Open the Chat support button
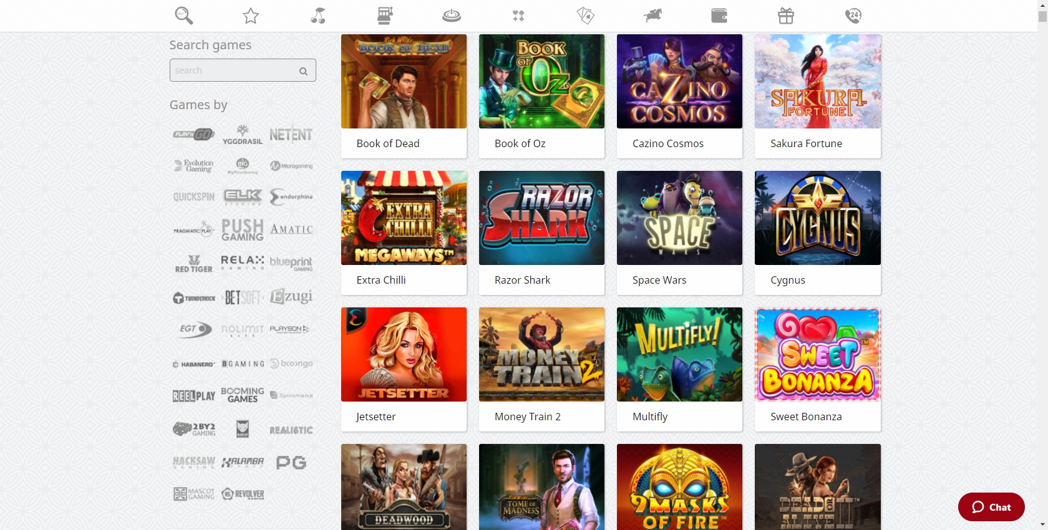 tap(991, 507)
